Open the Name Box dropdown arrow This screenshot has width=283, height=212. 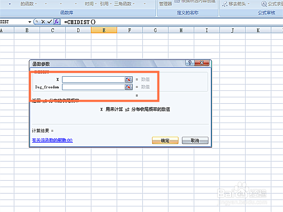coord(30,22)
